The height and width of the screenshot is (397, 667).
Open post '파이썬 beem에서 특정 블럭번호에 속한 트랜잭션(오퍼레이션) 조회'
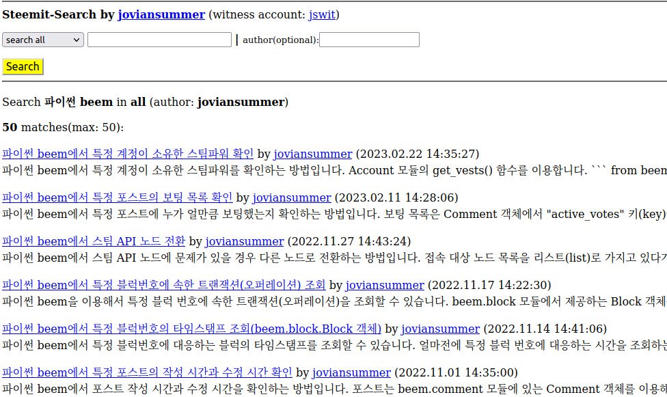point(164,285)
